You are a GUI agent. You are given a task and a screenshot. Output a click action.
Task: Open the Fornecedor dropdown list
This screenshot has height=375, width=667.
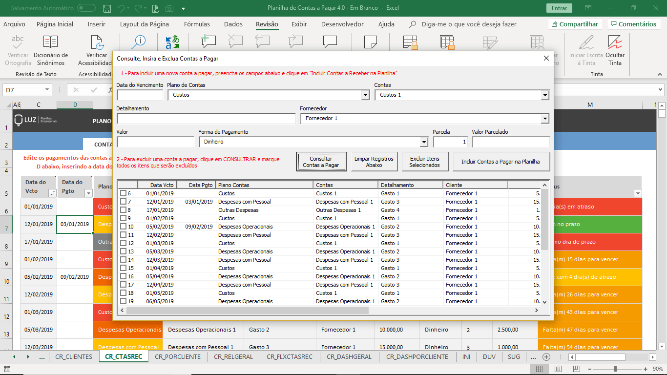(x=545, y=119)
